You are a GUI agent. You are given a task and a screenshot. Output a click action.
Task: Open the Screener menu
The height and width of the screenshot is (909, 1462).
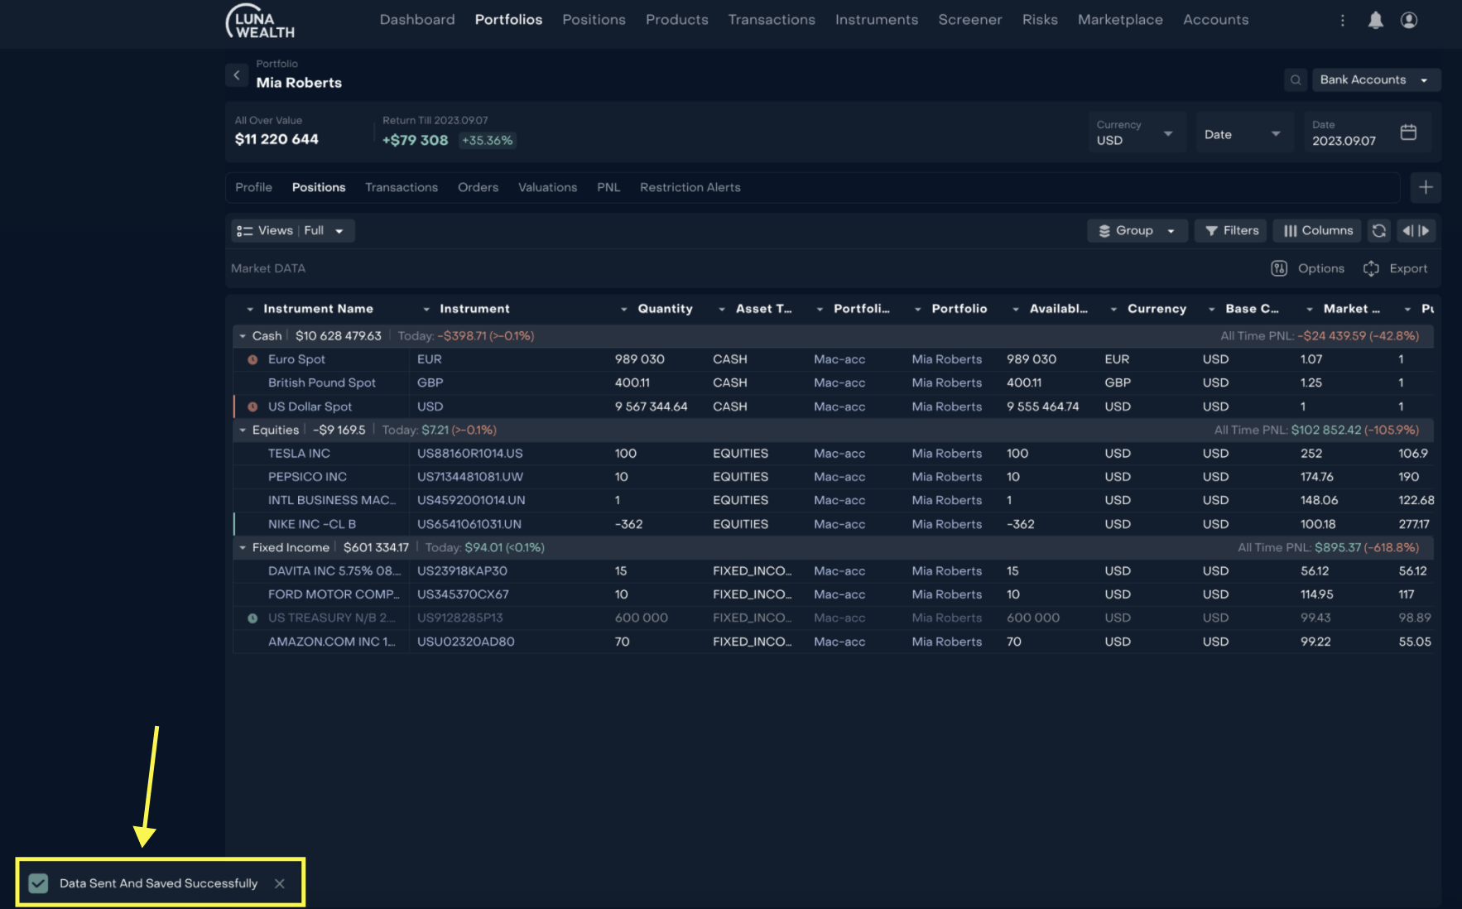969,20
